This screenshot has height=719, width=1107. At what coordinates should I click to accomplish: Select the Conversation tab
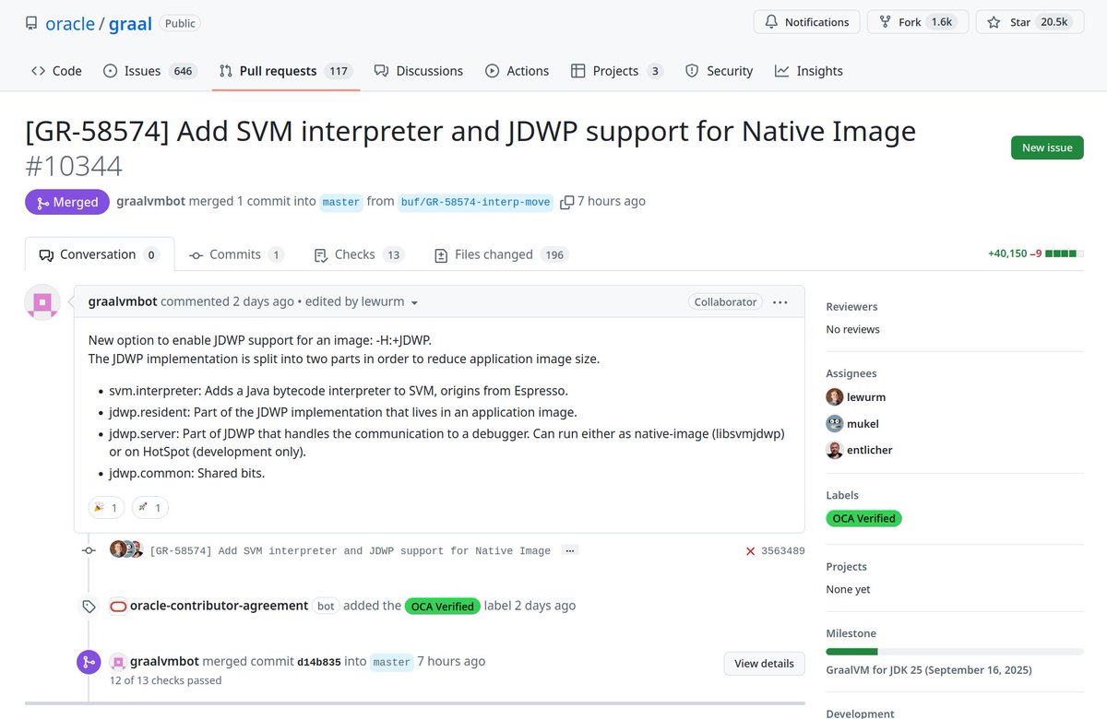(x=99, y=254)
